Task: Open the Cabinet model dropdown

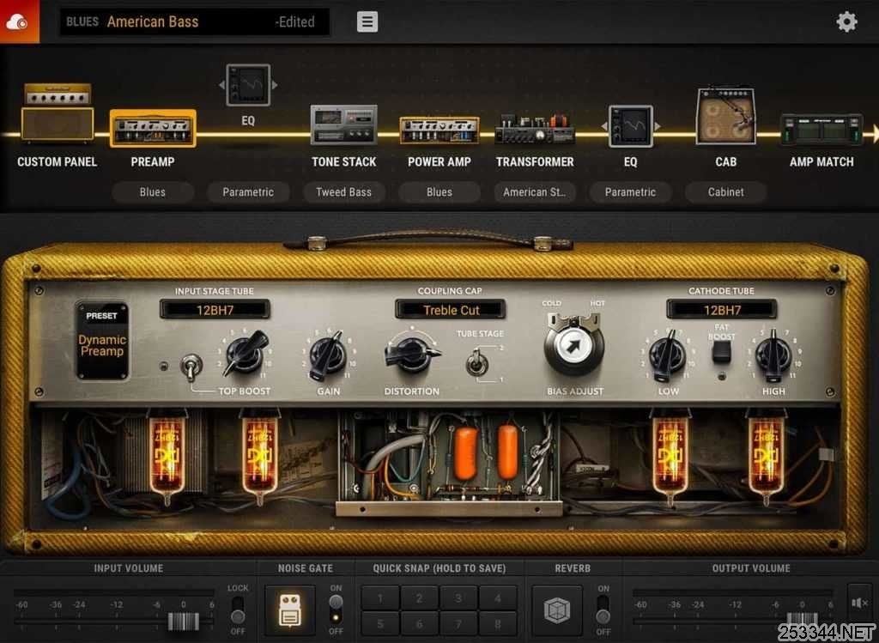Action: [726, 192]
